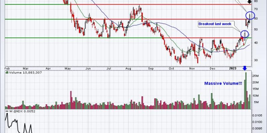This screenshot has width=267, height=133.
Task: Click the black line legend marker beside W:$NDX
Action: tap(7, 111)
